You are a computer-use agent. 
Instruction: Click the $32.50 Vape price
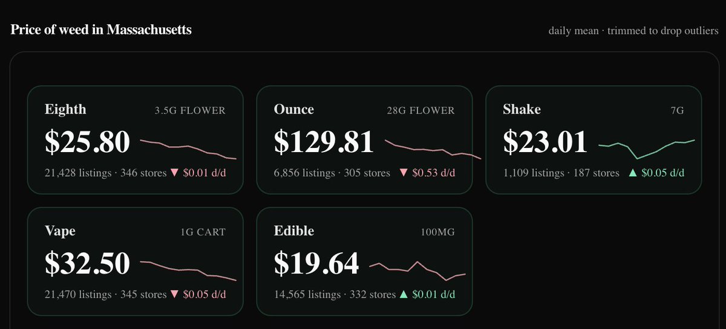tap(87, 264)
